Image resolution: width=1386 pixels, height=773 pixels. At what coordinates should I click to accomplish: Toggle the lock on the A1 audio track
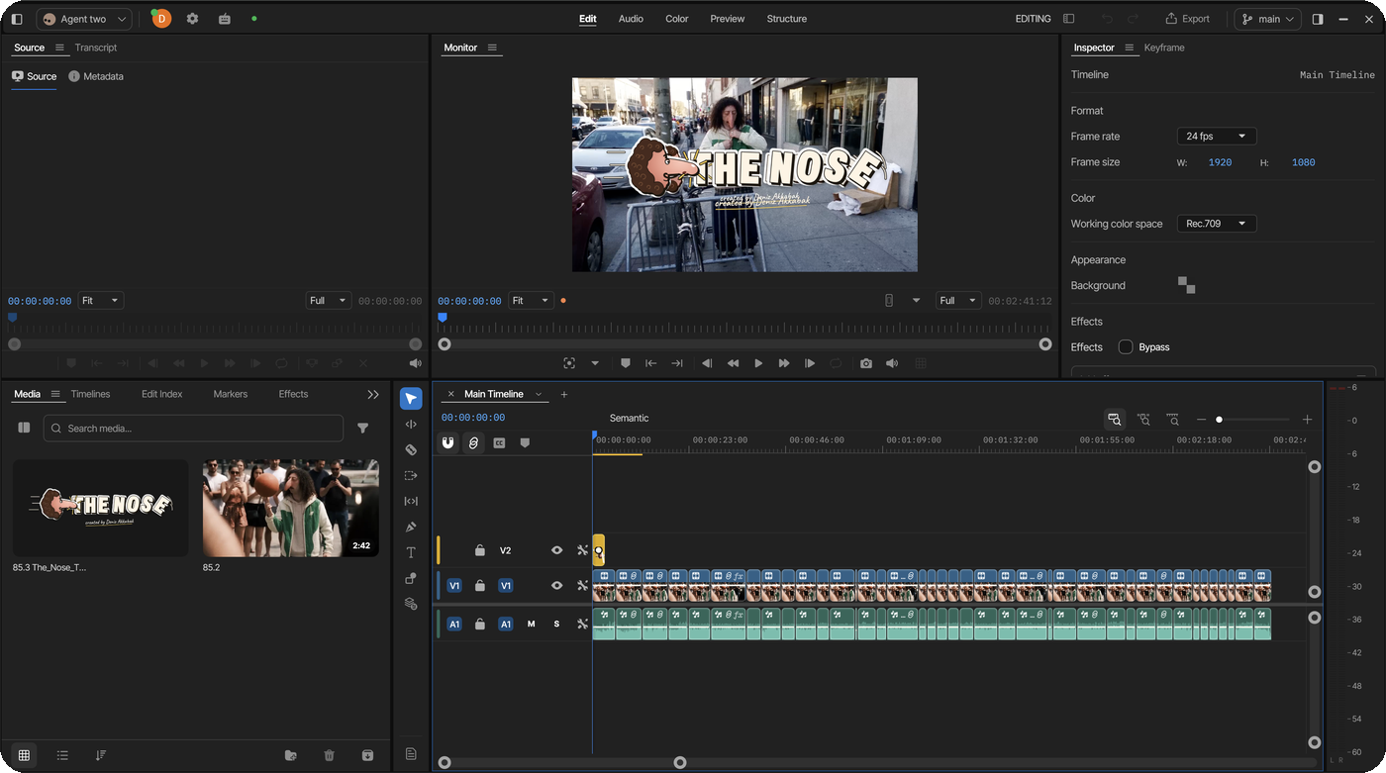[x=480, y=625]
